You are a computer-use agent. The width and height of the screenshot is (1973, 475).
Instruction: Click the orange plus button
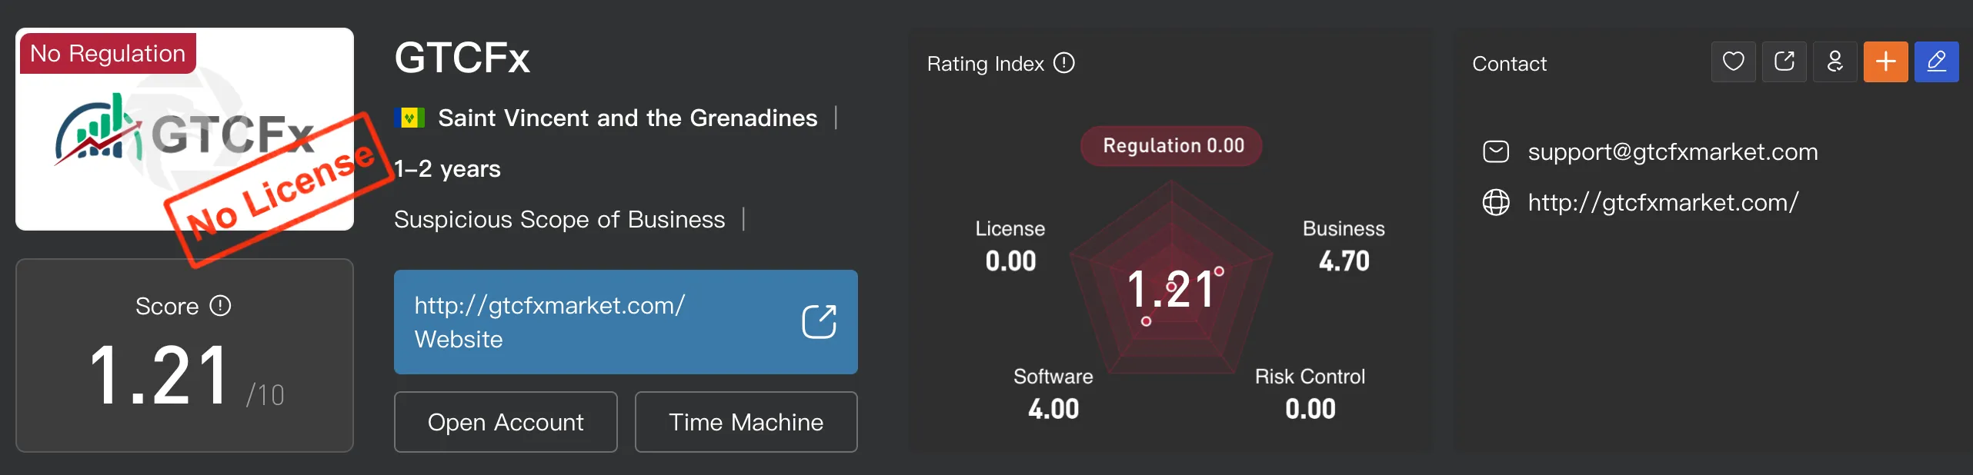1885,61
